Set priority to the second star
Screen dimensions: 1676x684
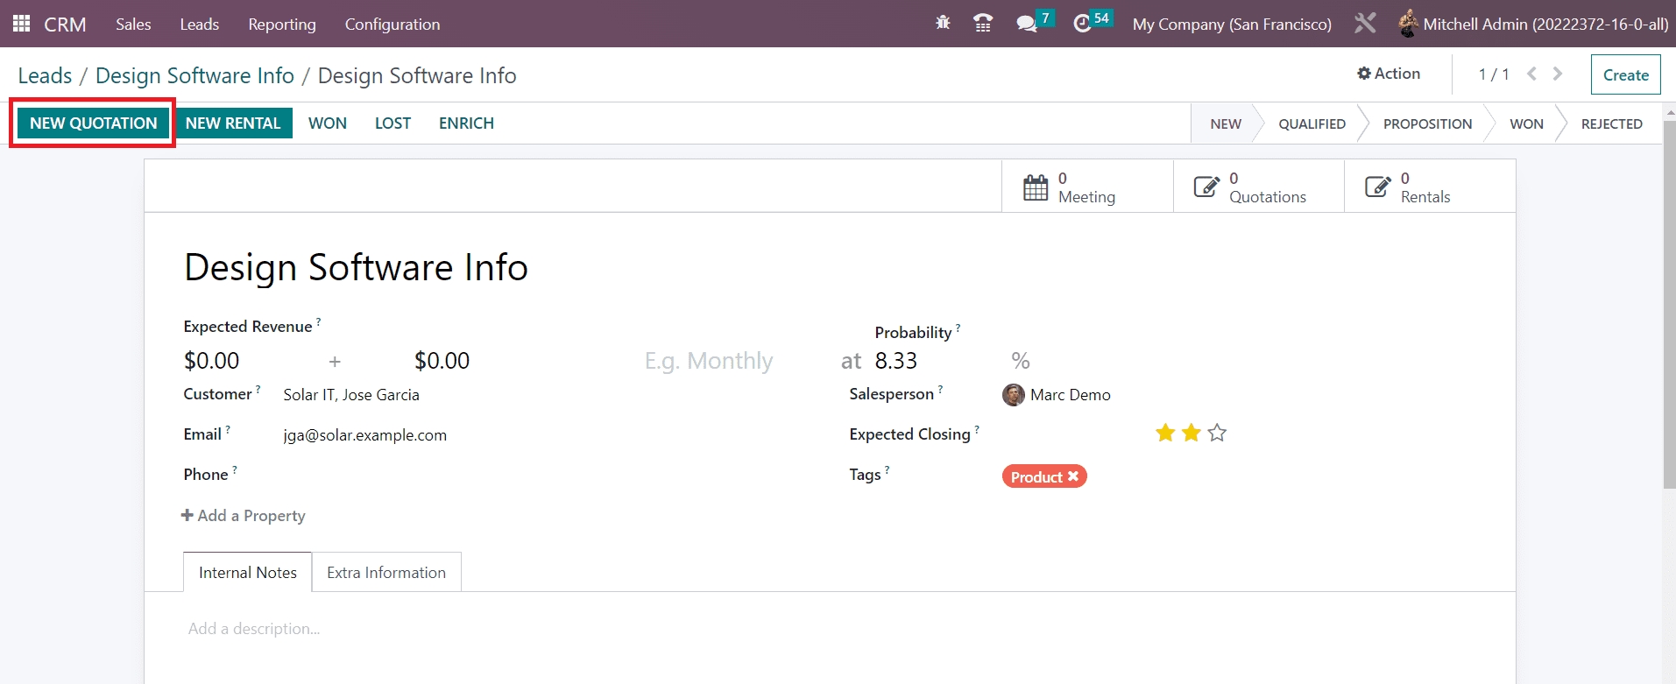(1192, 433)
